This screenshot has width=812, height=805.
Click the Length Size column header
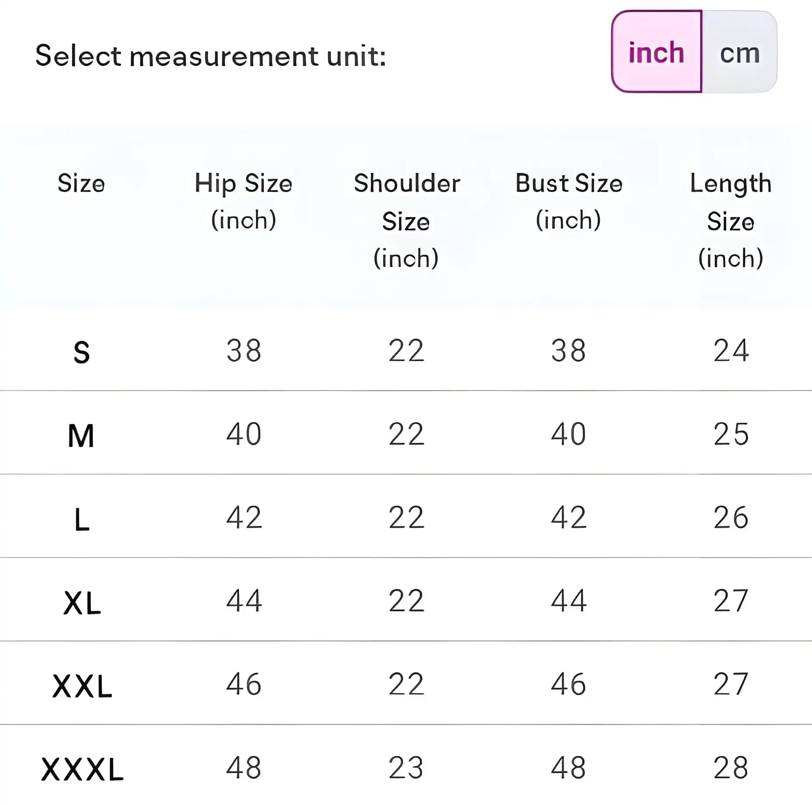(731, 220)
